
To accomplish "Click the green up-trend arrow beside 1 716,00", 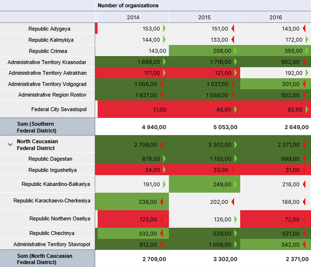I will (x=236, y=62).
